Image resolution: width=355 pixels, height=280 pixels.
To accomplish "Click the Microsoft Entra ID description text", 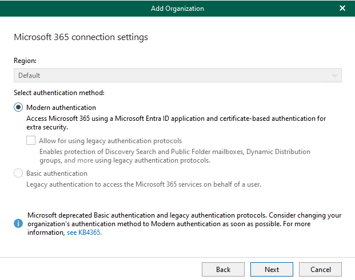I will [176, 123].
